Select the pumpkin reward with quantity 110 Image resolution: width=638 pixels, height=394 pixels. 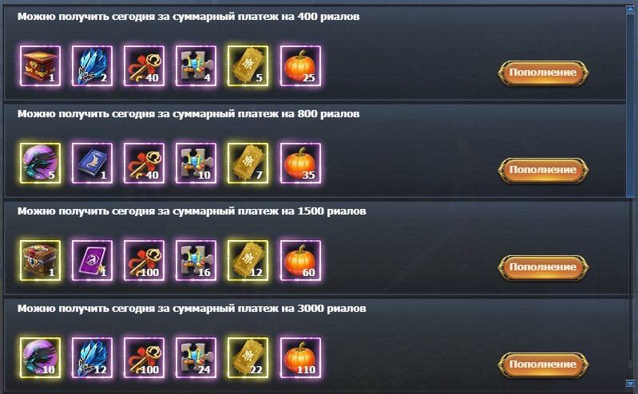point(300,357)
